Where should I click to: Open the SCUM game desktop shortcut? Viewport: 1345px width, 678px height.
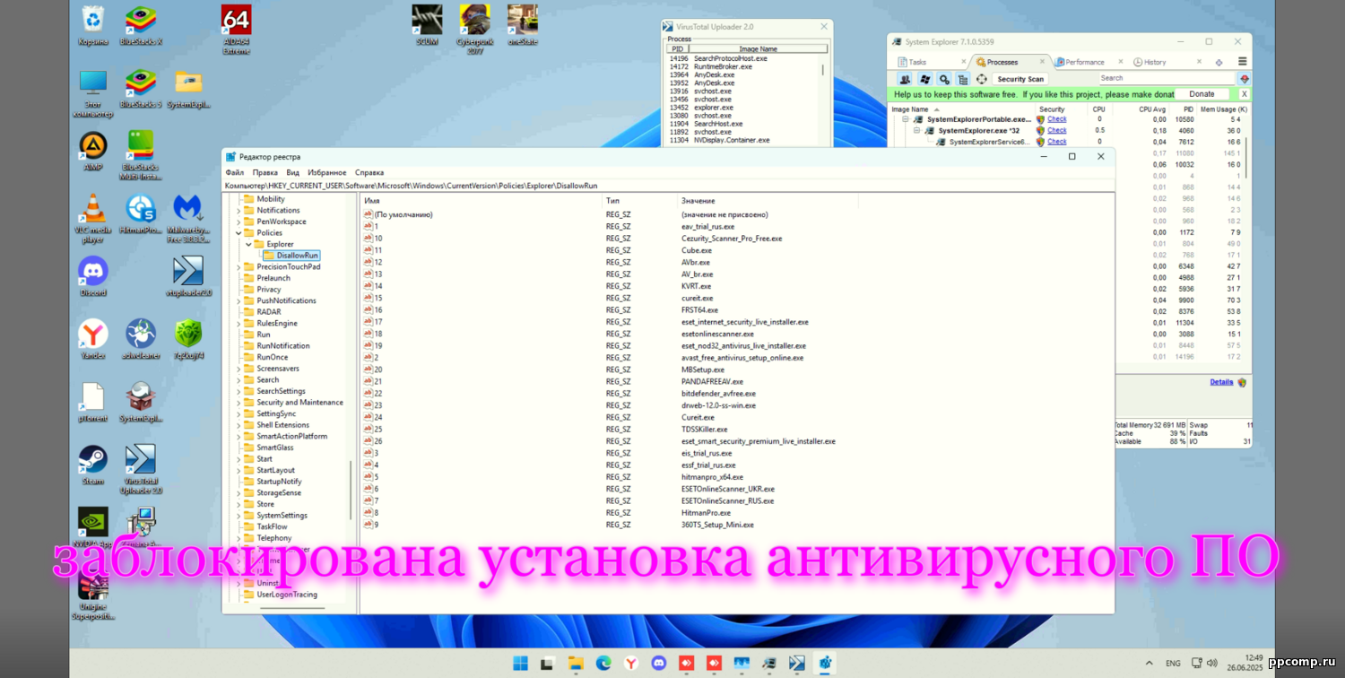click(427, 24)
